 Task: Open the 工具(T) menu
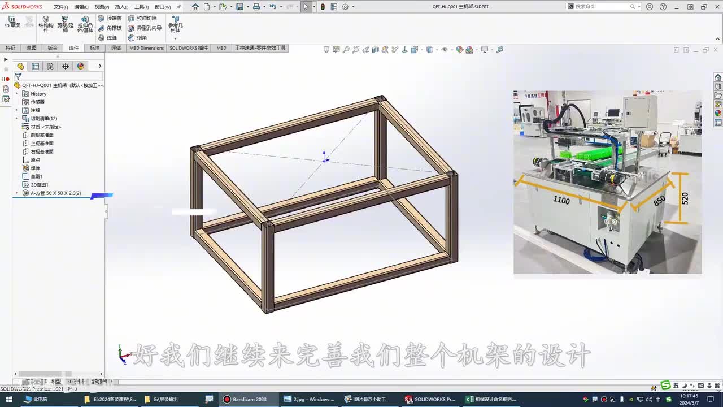141,7
